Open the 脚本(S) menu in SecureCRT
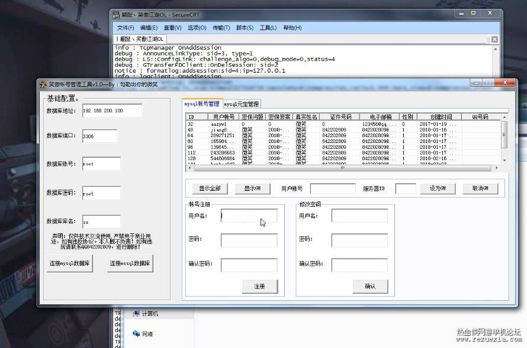The width and height of the screenshot is (527, 348). (245, 28)
